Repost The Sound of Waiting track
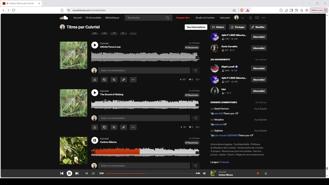This screenshot has height=185, width=329. click(114, 127)
